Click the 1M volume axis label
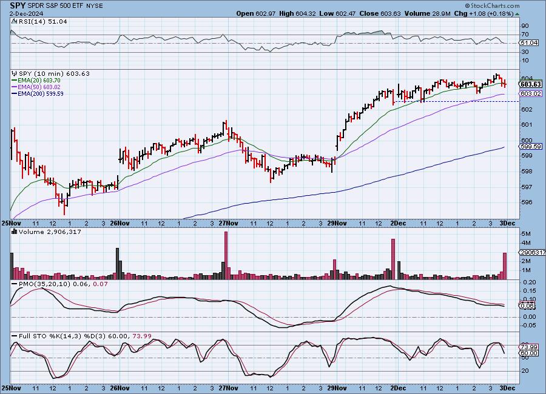This screenshot has width=546, height=394. click(x=526, y=270)
